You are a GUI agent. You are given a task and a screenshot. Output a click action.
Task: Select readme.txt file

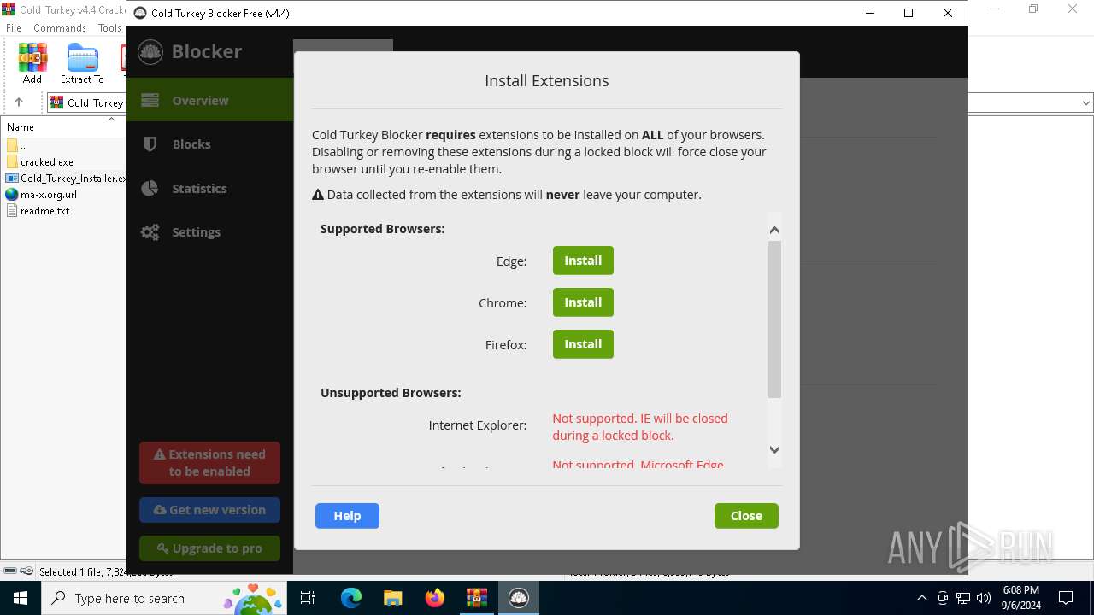(38, 210)
